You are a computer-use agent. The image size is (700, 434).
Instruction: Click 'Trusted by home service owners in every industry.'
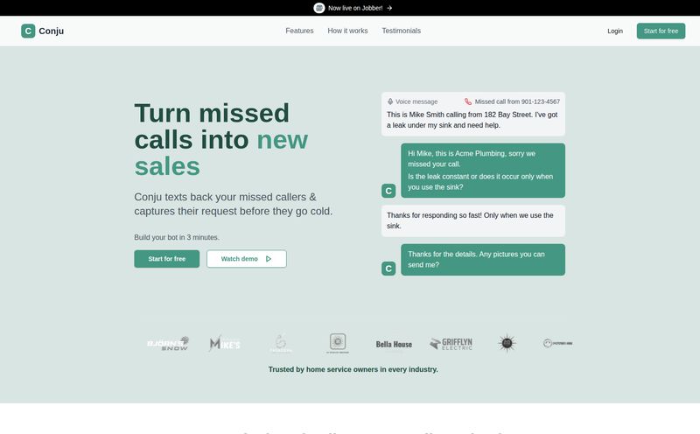click(353, 369)
